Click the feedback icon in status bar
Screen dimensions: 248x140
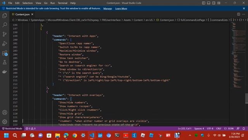coord(238,128)
